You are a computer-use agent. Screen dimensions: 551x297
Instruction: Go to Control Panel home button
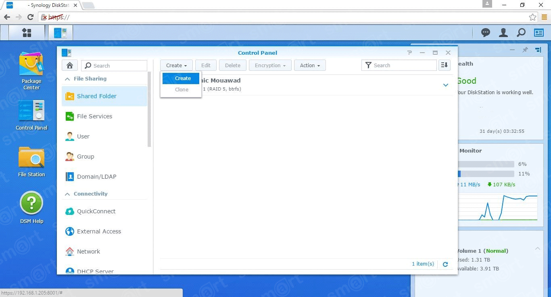[x=70, y=66]
